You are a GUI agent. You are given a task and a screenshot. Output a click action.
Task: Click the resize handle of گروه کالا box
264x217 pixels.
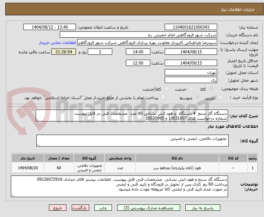[x=38, y=145]
